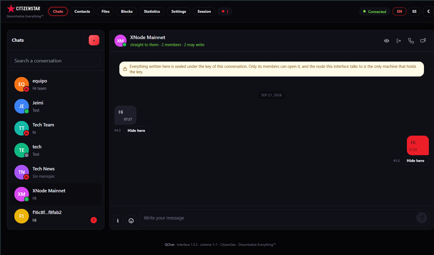Switch to the Blocks tab
This screenshot has width=434, height=255.
[127, 11]
